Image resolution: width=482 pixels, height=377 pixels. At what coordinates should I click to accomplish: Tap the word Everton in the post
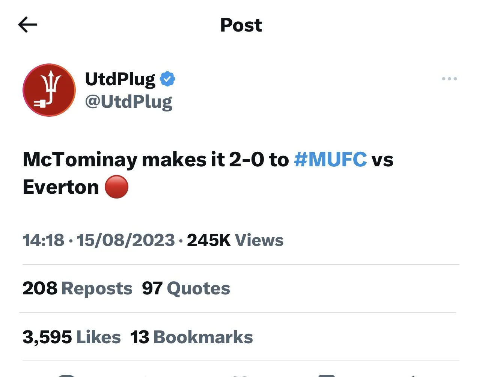[x=61, y=187]
